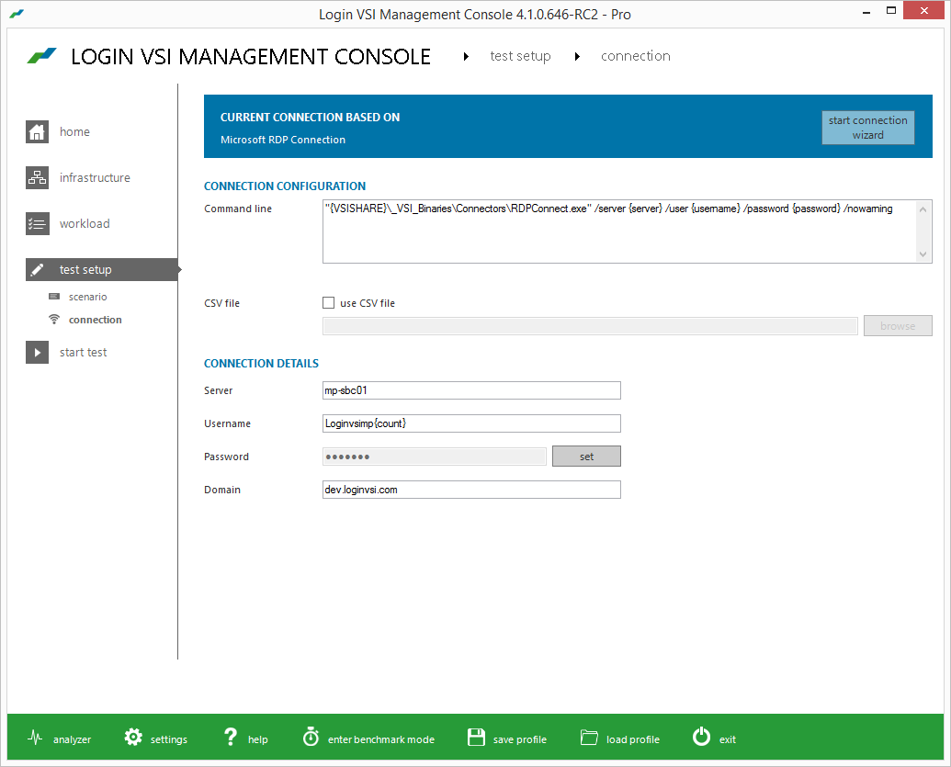The width and height of the screenshot is (951, 767).
Task: Open the settings link in footer
Action: coord(169,739)
